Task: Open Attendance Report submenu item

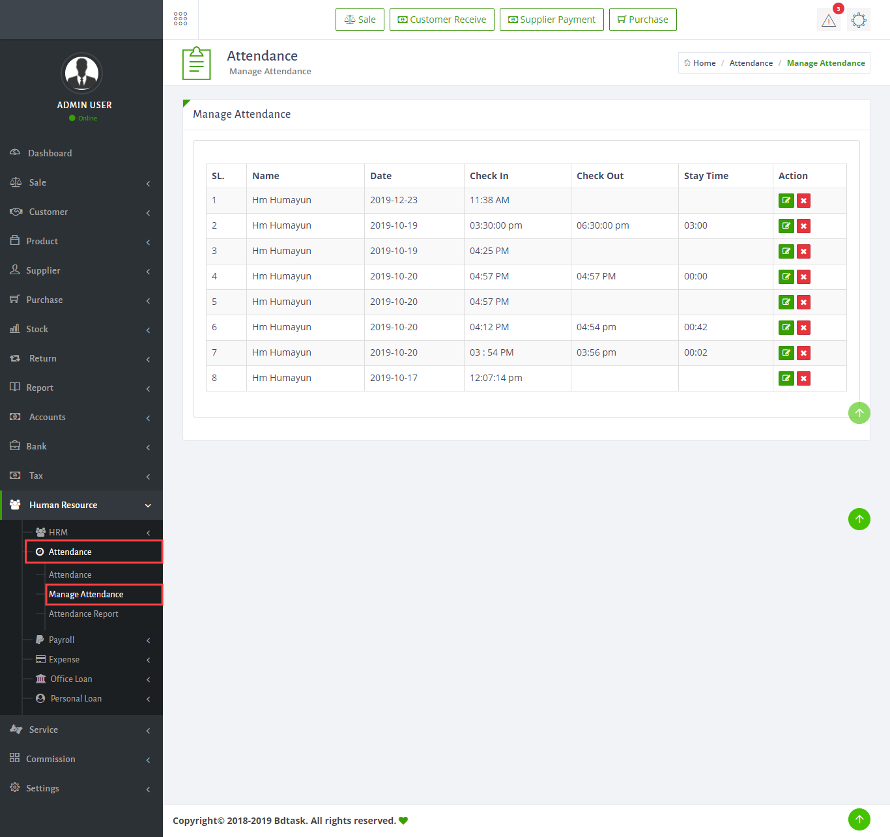Action: point(83,614)
